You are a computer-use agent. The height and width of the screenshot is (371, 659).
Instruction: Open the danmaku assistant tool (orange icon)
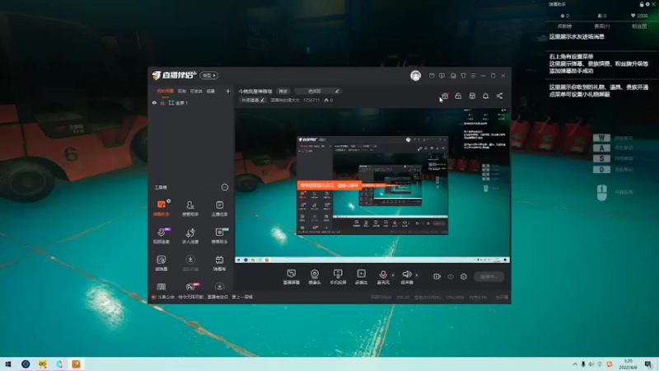pos(161,209)
